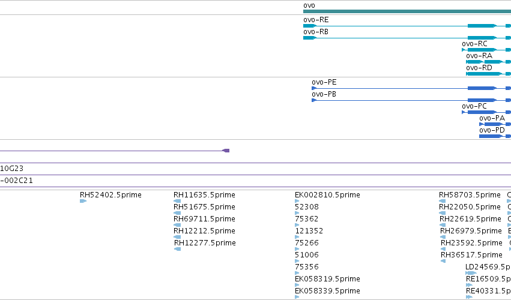Click the RH12277.5prime EST label
Screen dimensions: 511x300
click(205, 244)
